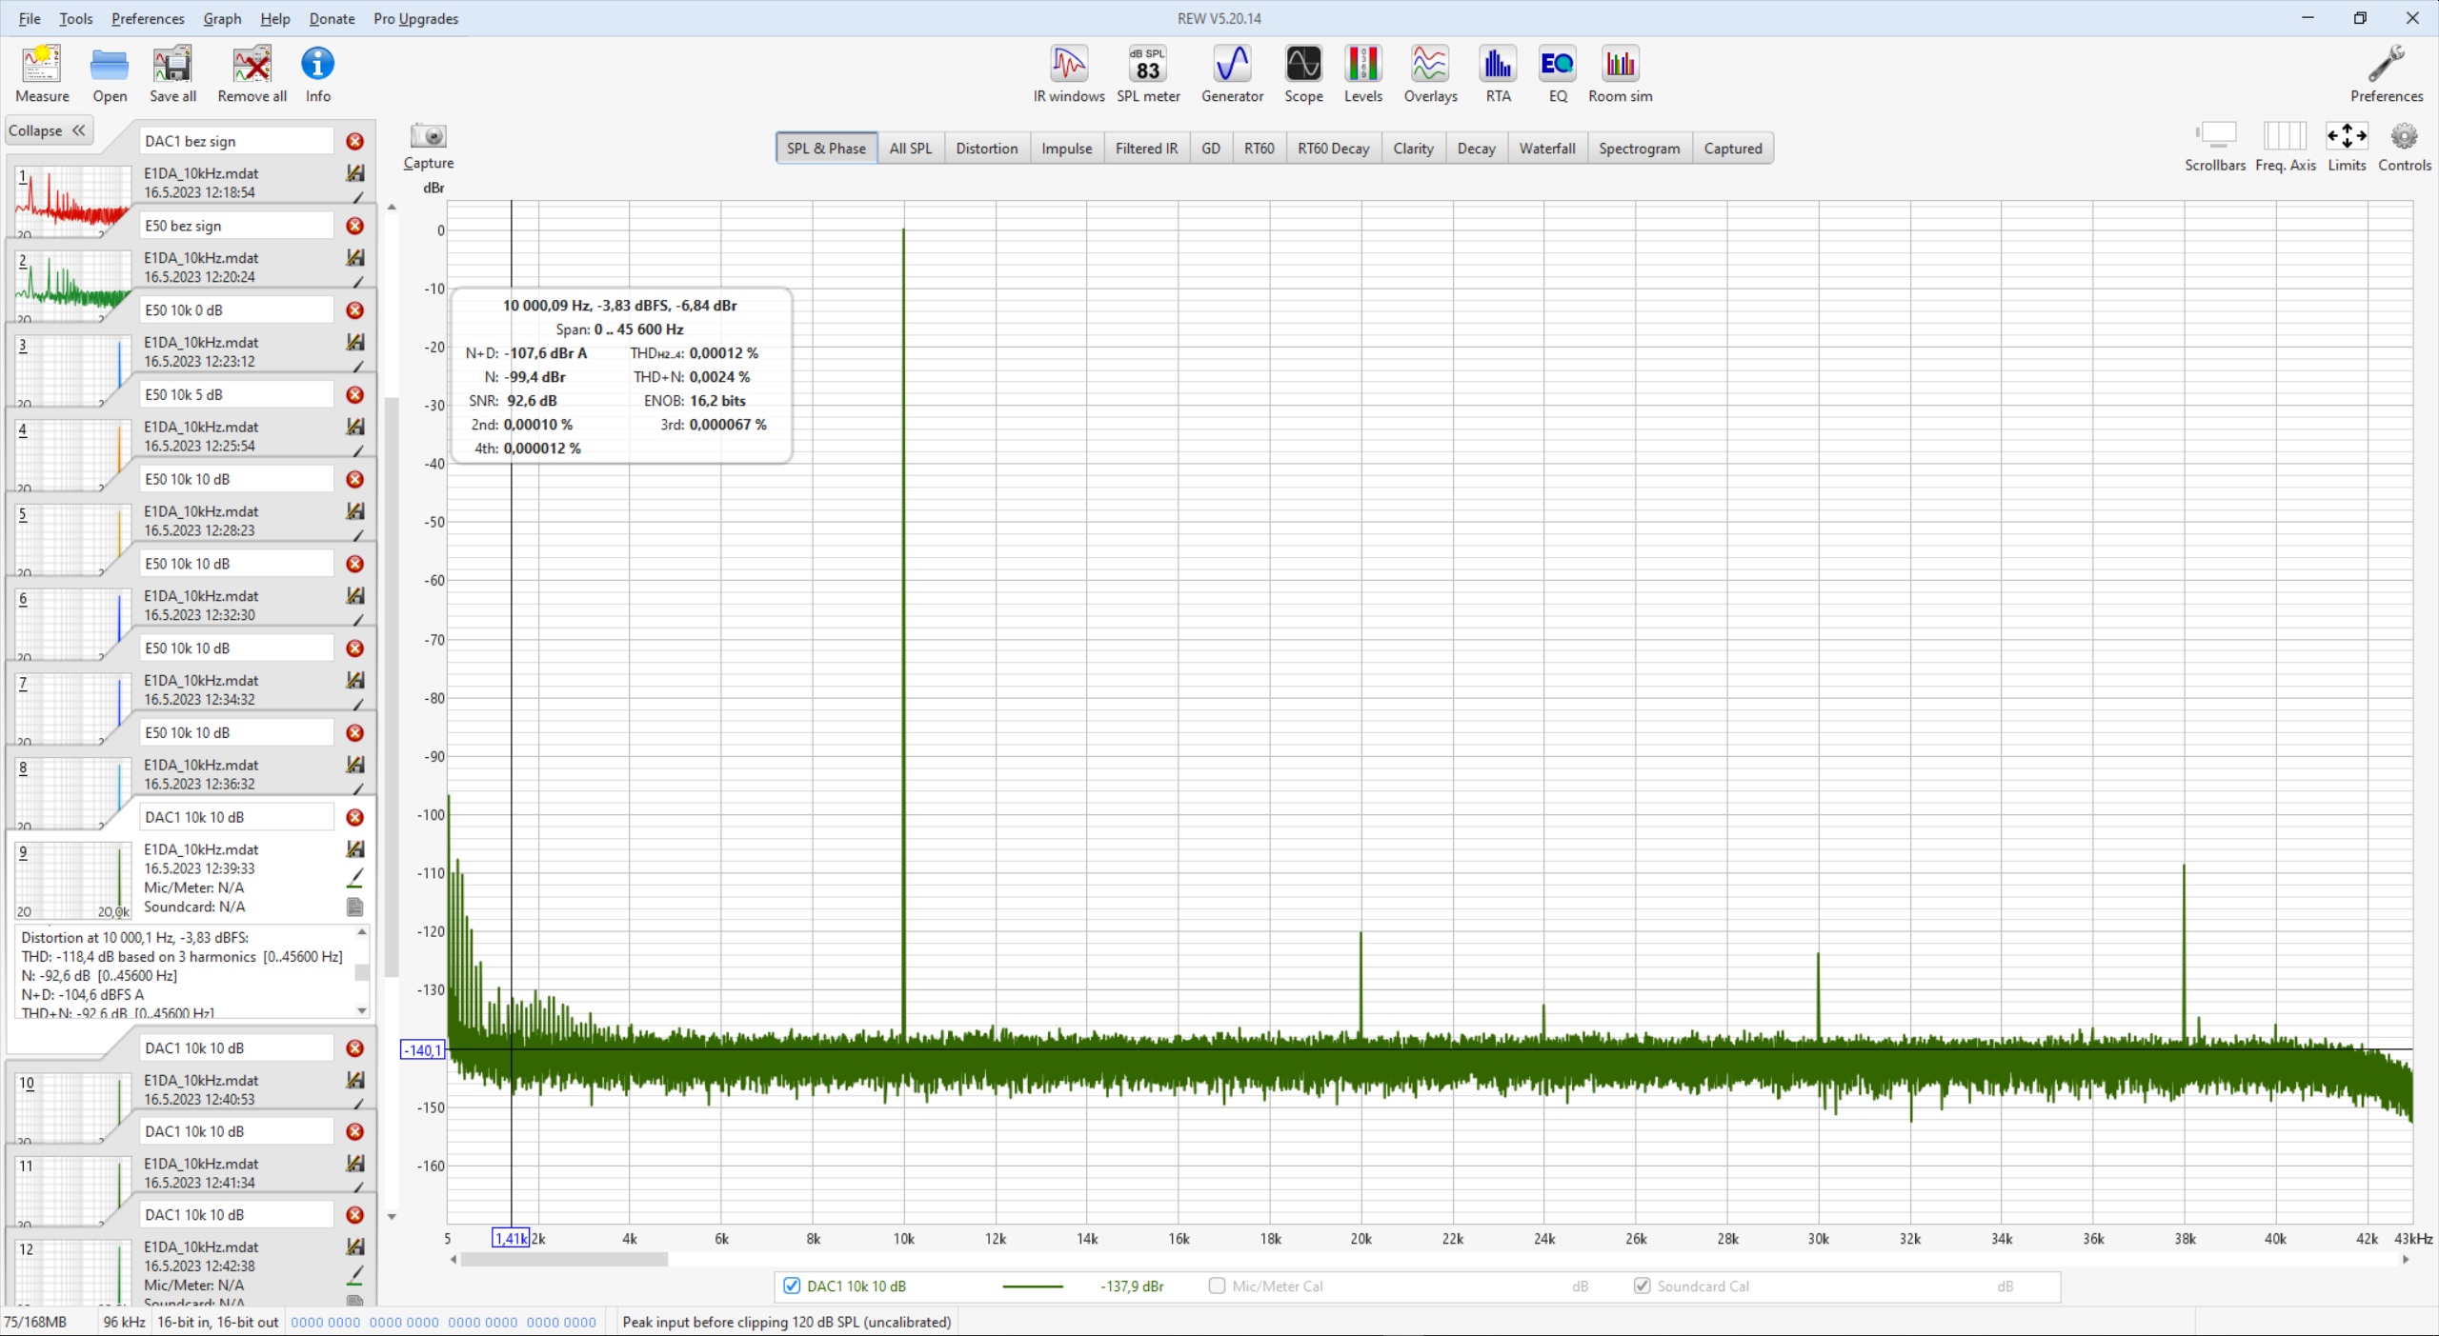The image size is (2439, 1336).
Task: Open graph Controls gear
Action: pyautogui.click(x=2405, y=147)
